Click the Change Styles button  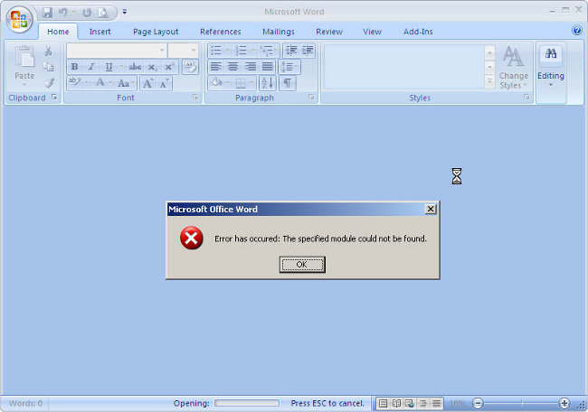pyautogui.click(x=514, y=67)
